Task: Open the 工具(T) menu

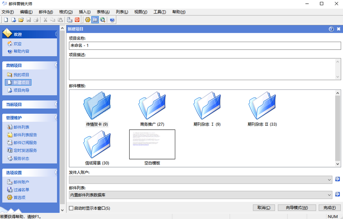Action: [160, 12]
